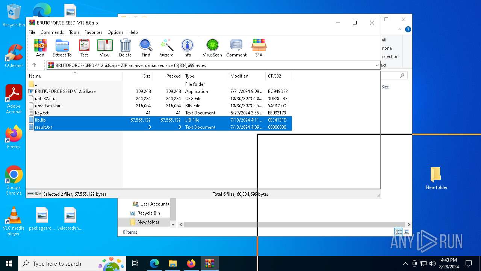This screenshot has width=481, height=271.
Task: Open the Commands menu
Action: pyautogui.click(x=52, y=32)
